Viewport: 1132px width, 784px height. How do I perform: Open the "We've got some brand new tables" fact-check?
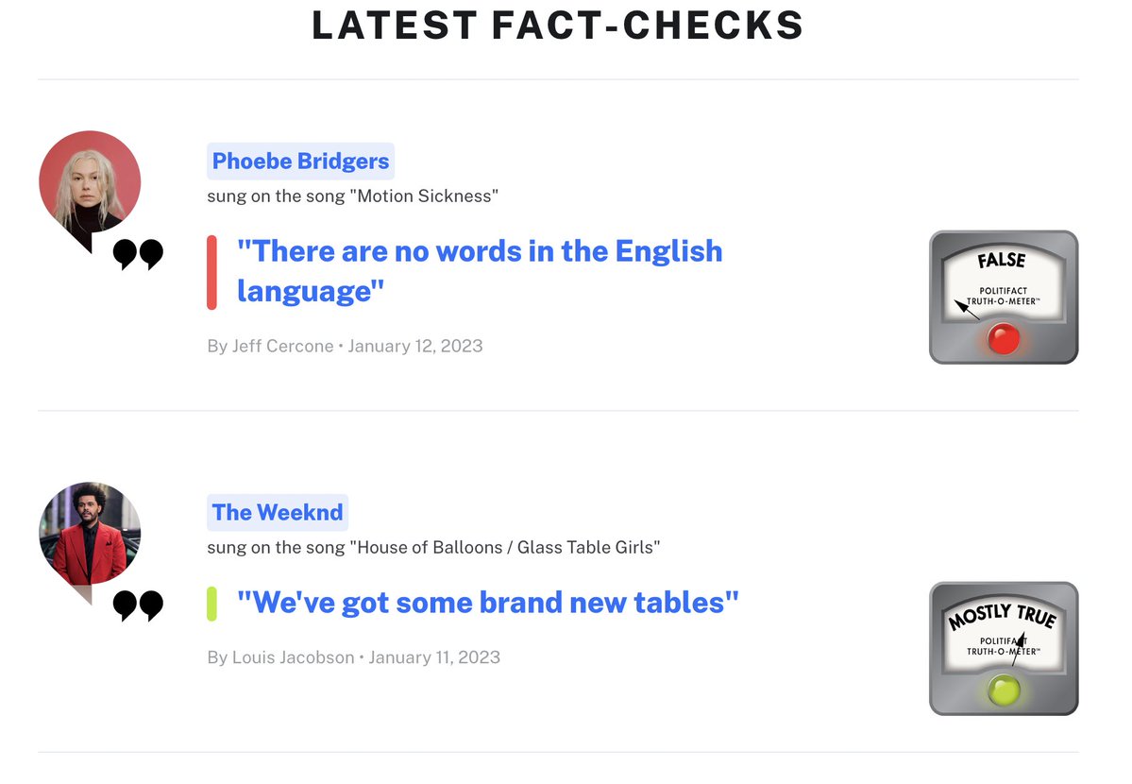tap(487, 603)
